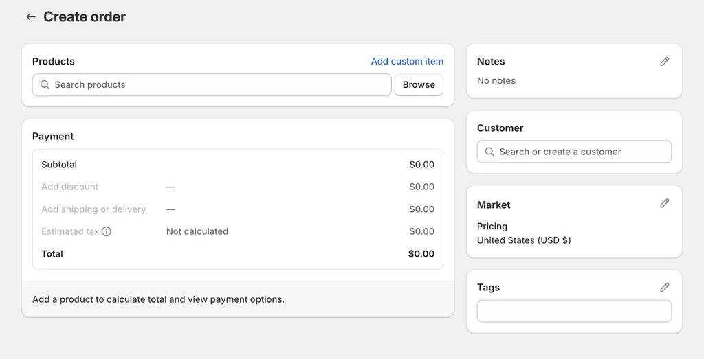The width and height of the screenshot is (704, 359).
Task: Open Add custom item link
Action: pyautogui.click(x=407, y=61)
